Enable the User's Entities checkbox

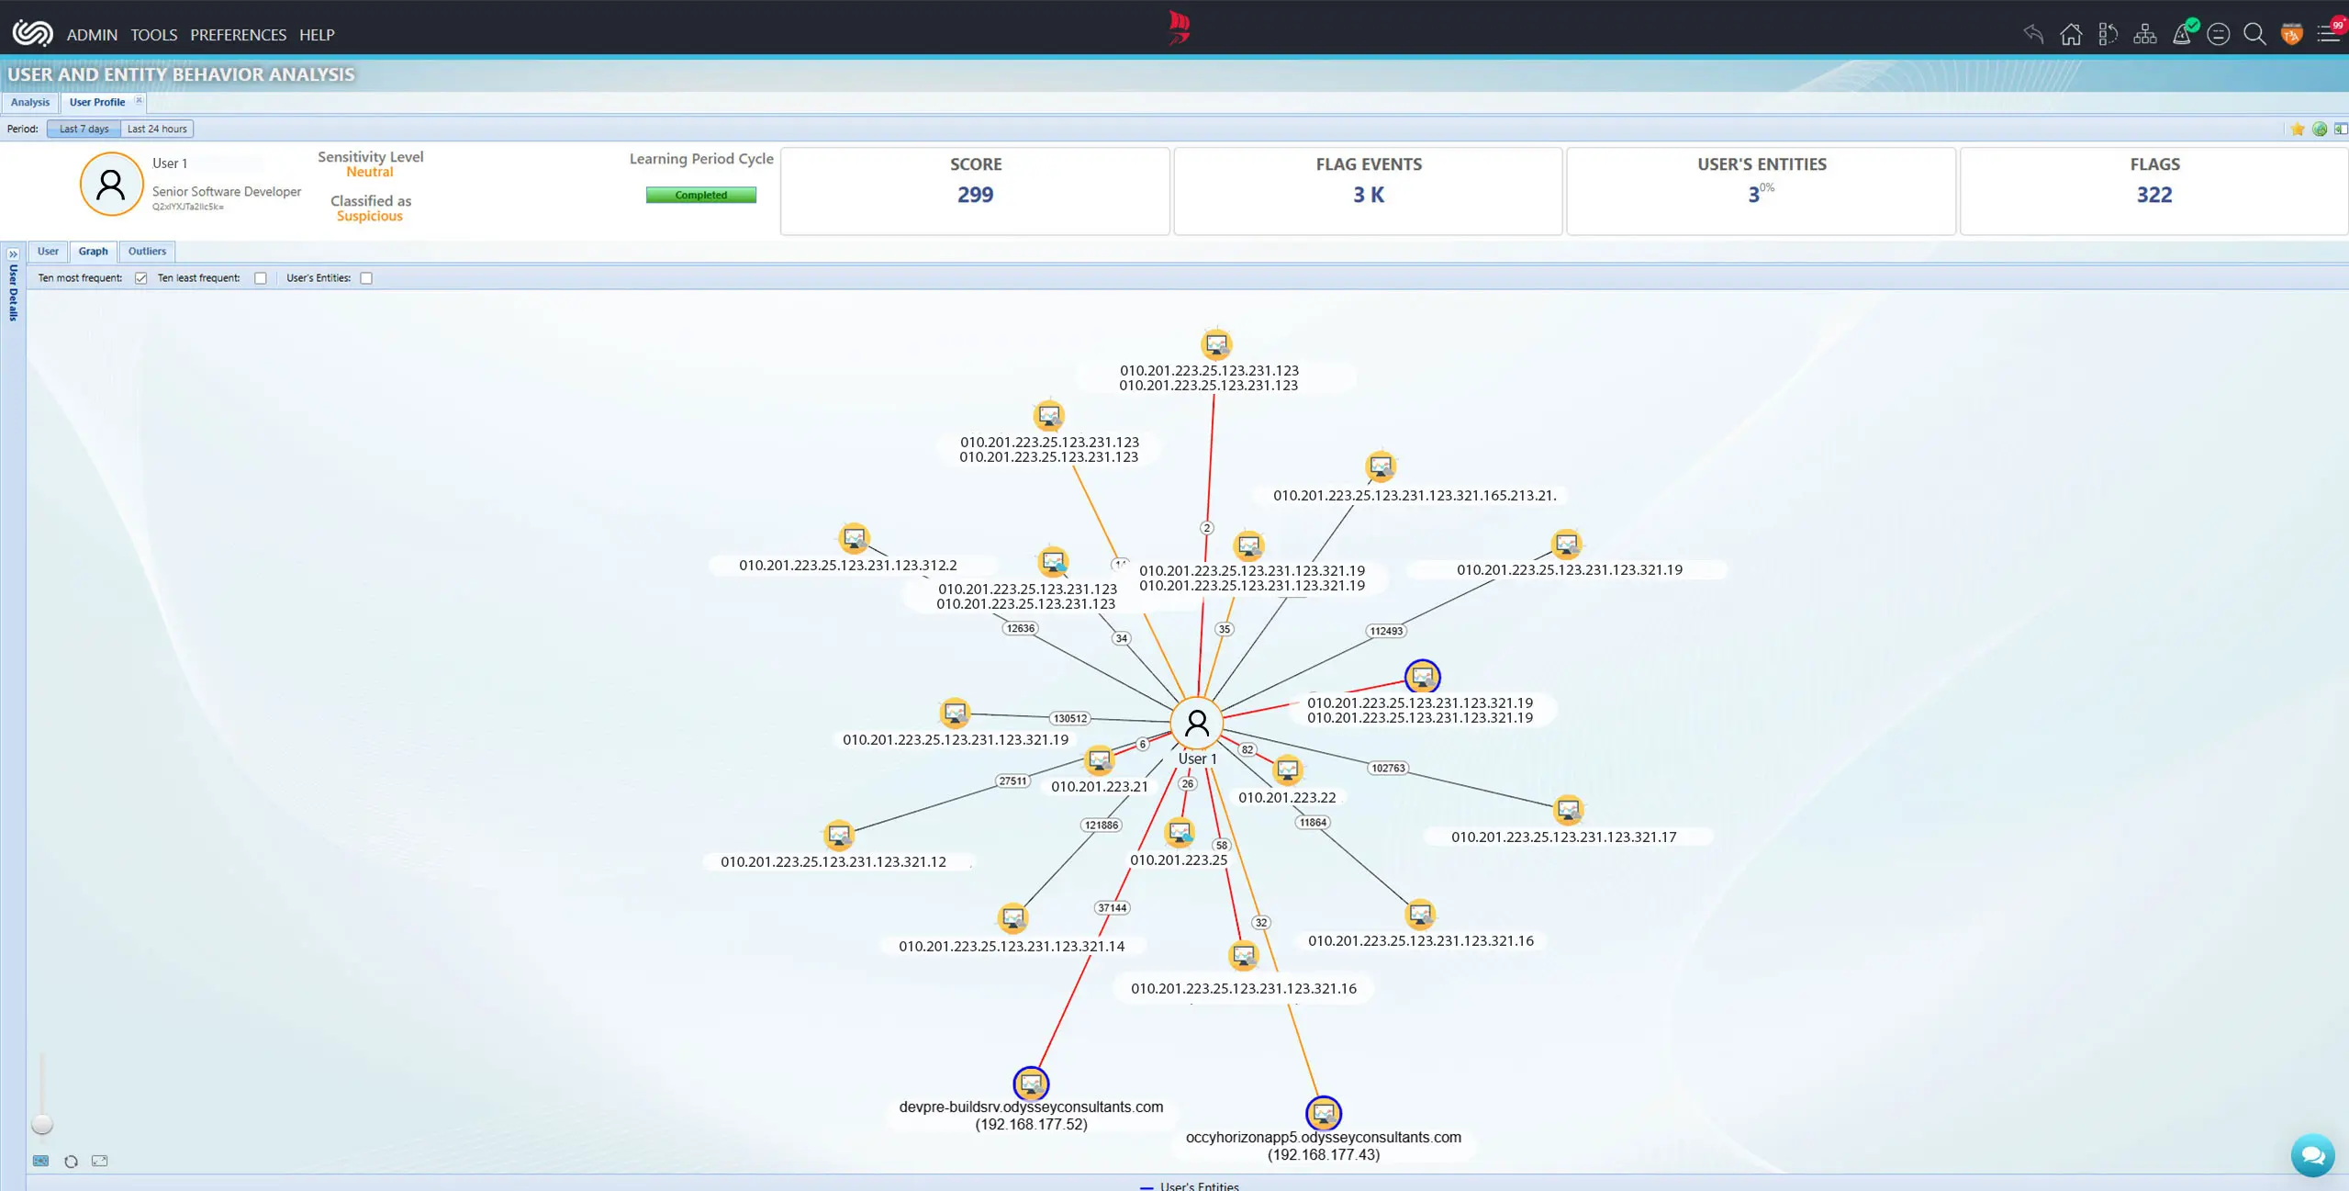click(x=365, y=277)
